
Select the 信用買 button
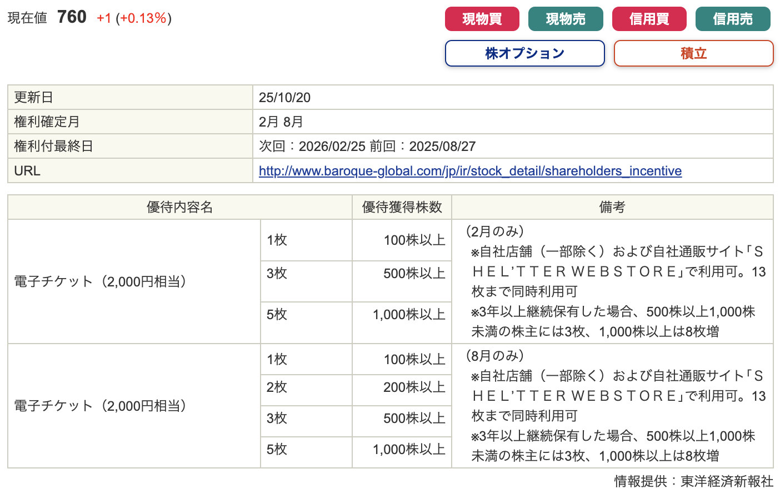coord(649,19)
